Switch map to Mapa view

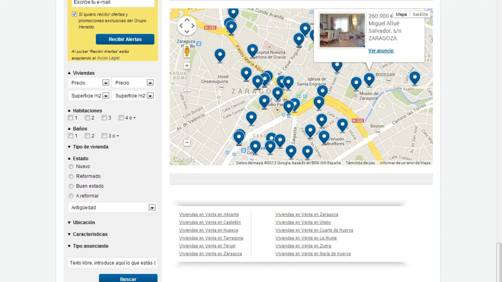401,14
